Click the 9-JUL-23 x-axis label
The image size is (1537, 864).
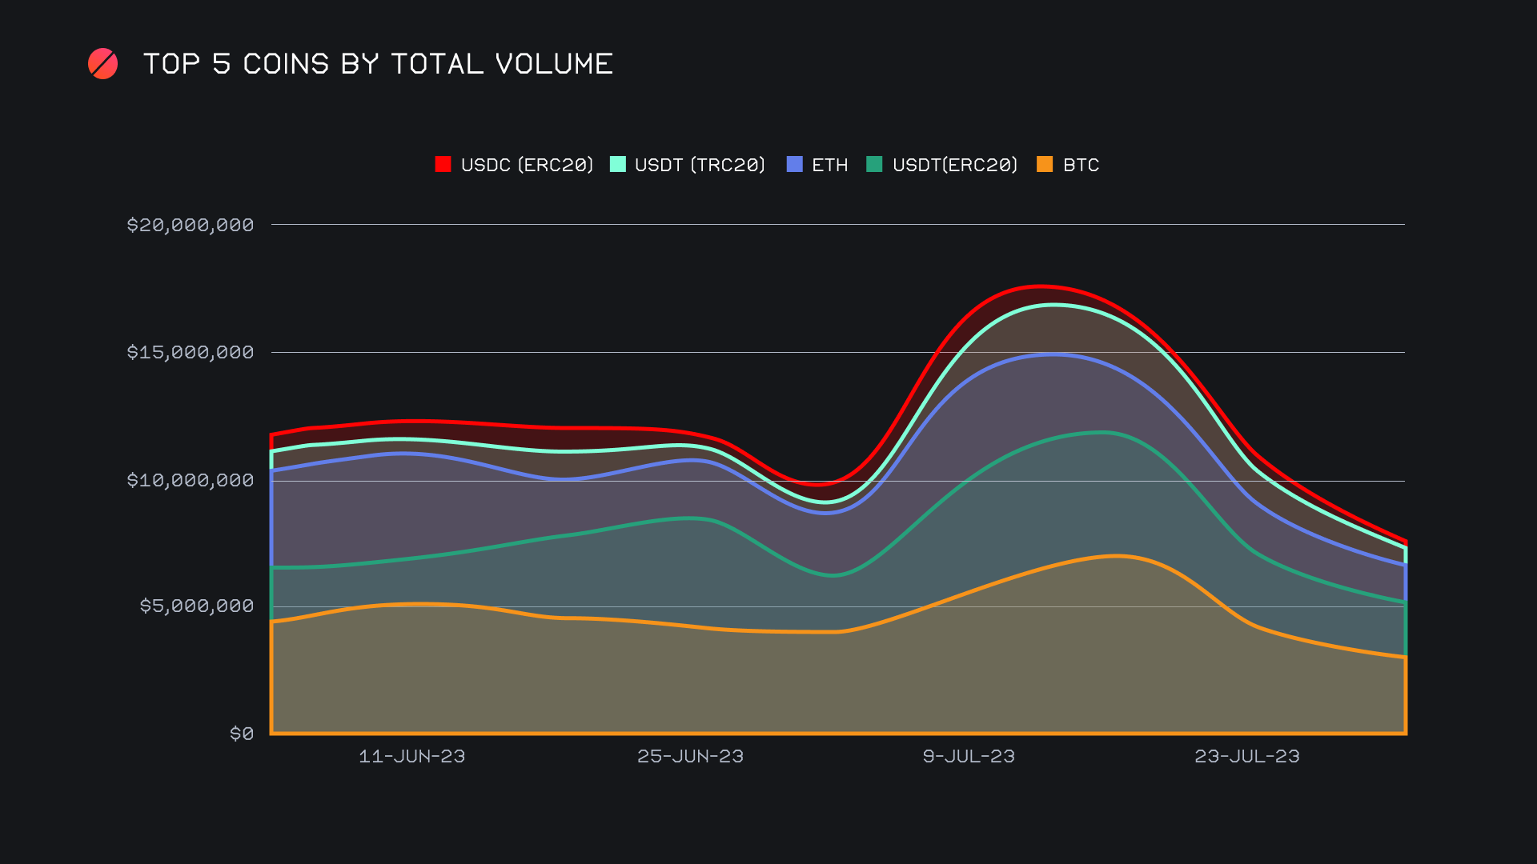coord(969,756)
